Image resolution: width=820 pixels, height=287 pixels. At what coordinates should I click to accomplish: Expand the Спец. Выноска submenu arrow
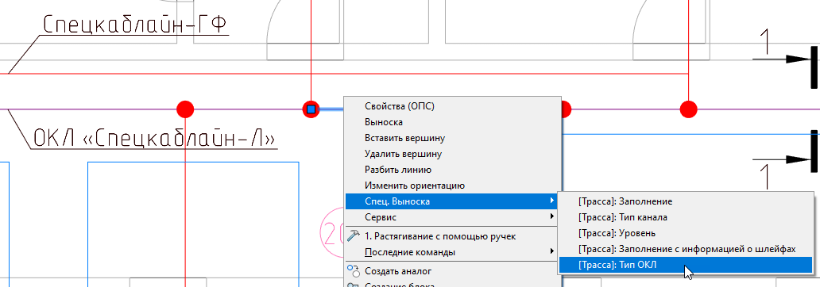click(552, 201)
